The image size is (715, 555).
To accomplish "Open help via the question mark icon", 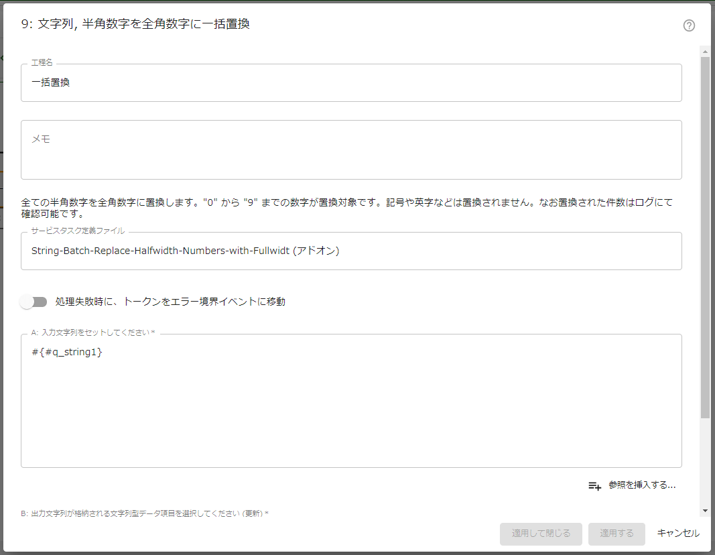I will pyautogui.click(x=689, y=26).
